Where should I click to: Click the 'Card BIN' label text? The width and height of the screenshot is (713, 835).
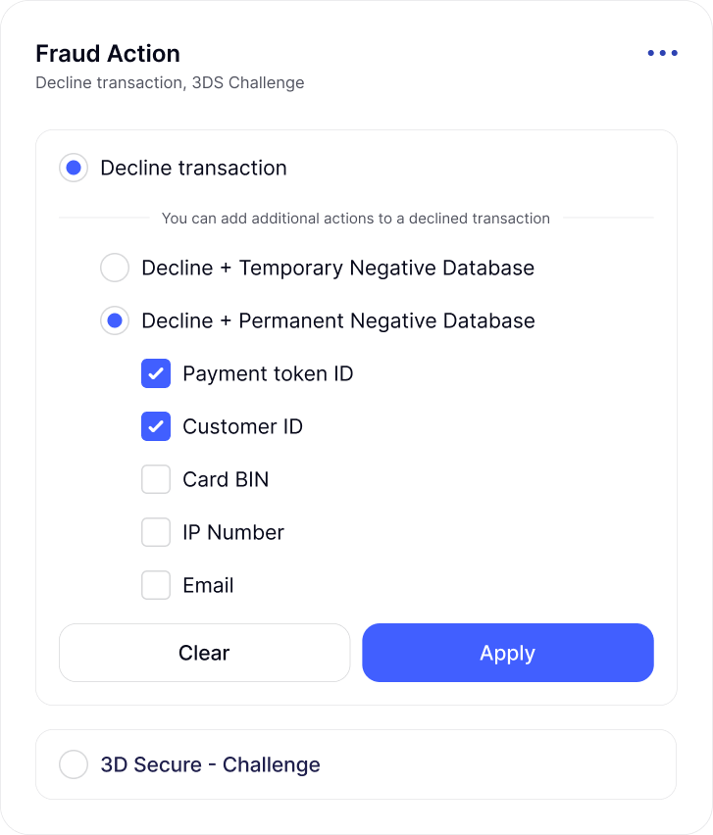tap(226, 479)
